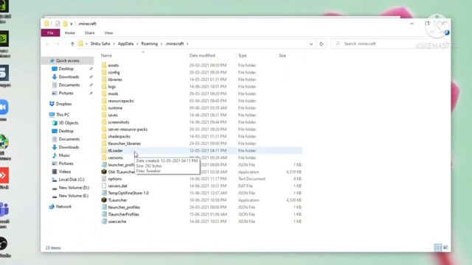Open Videos under This PC
Screen dimensions: 472x265
coord(65,172)
